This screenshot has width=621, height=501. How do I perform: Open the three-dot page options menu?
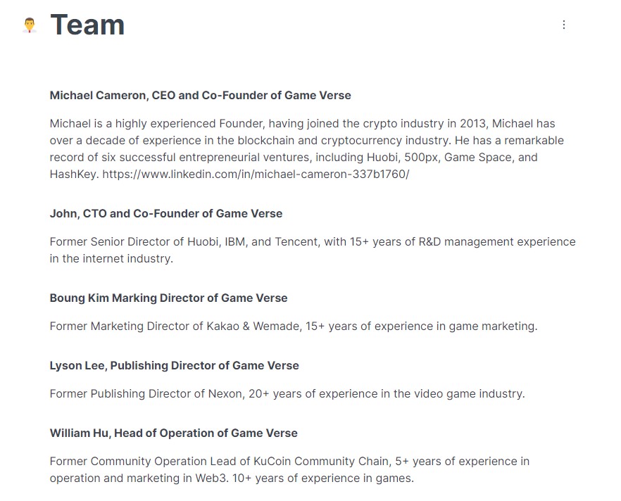[563, 25]
